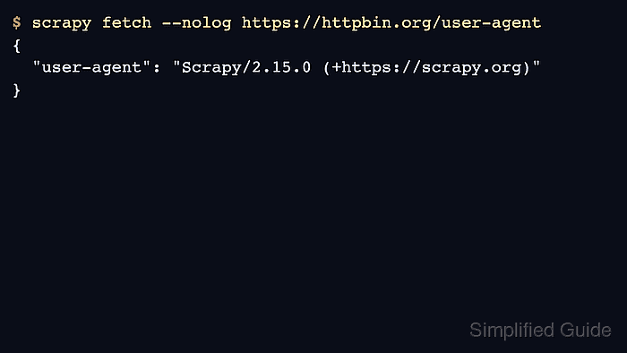
Task: Click the word scrapy in the command
Action: point(62,23)
